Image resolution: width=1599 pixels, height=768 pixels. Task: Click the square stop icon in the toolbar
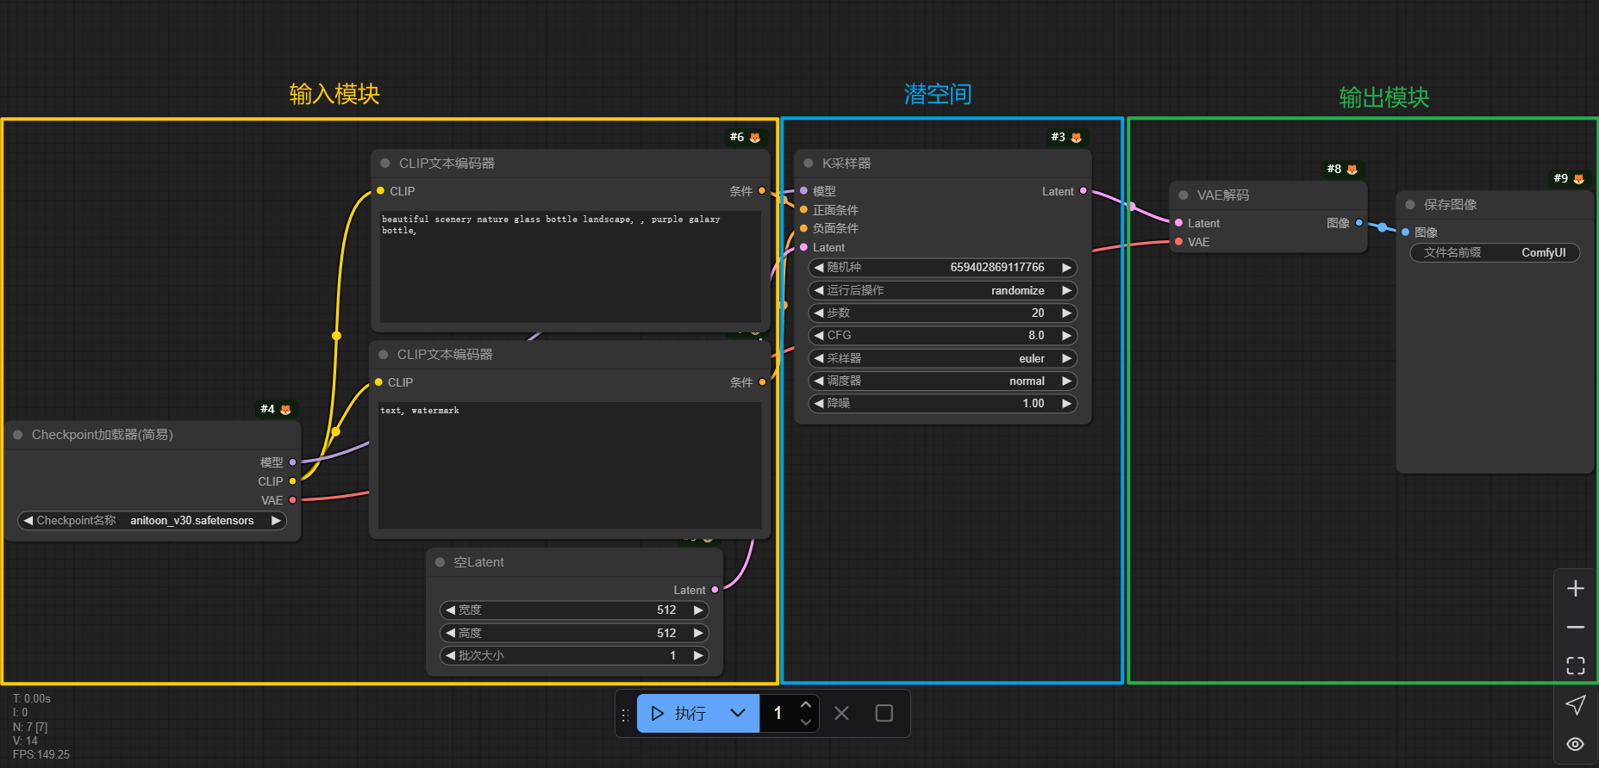tap(884, 713)
